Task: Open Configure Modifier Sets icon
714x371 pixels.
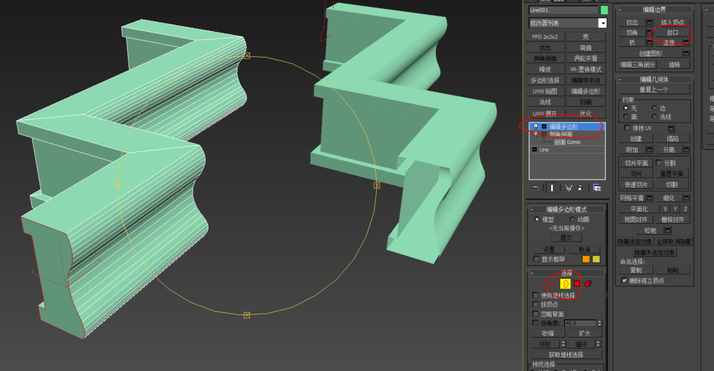Action: 597,188
